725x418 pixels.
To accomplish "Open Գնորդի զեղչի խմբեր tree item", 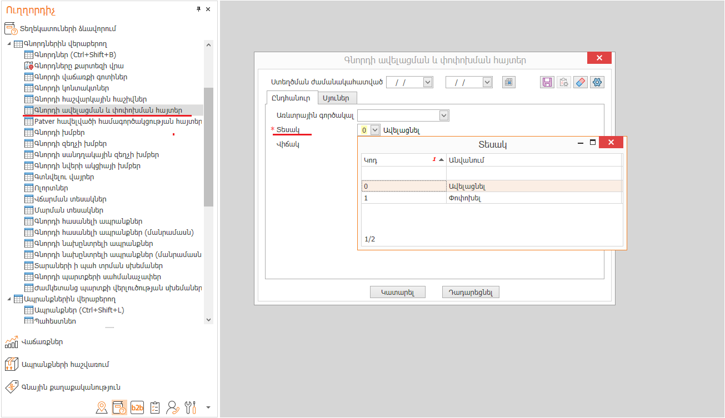I will (71, 144).
